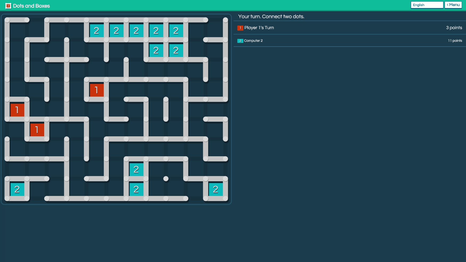Click the red 1 box in leftmost column
Viewport: 466px width, 262px height.
(x=17, y=110)
